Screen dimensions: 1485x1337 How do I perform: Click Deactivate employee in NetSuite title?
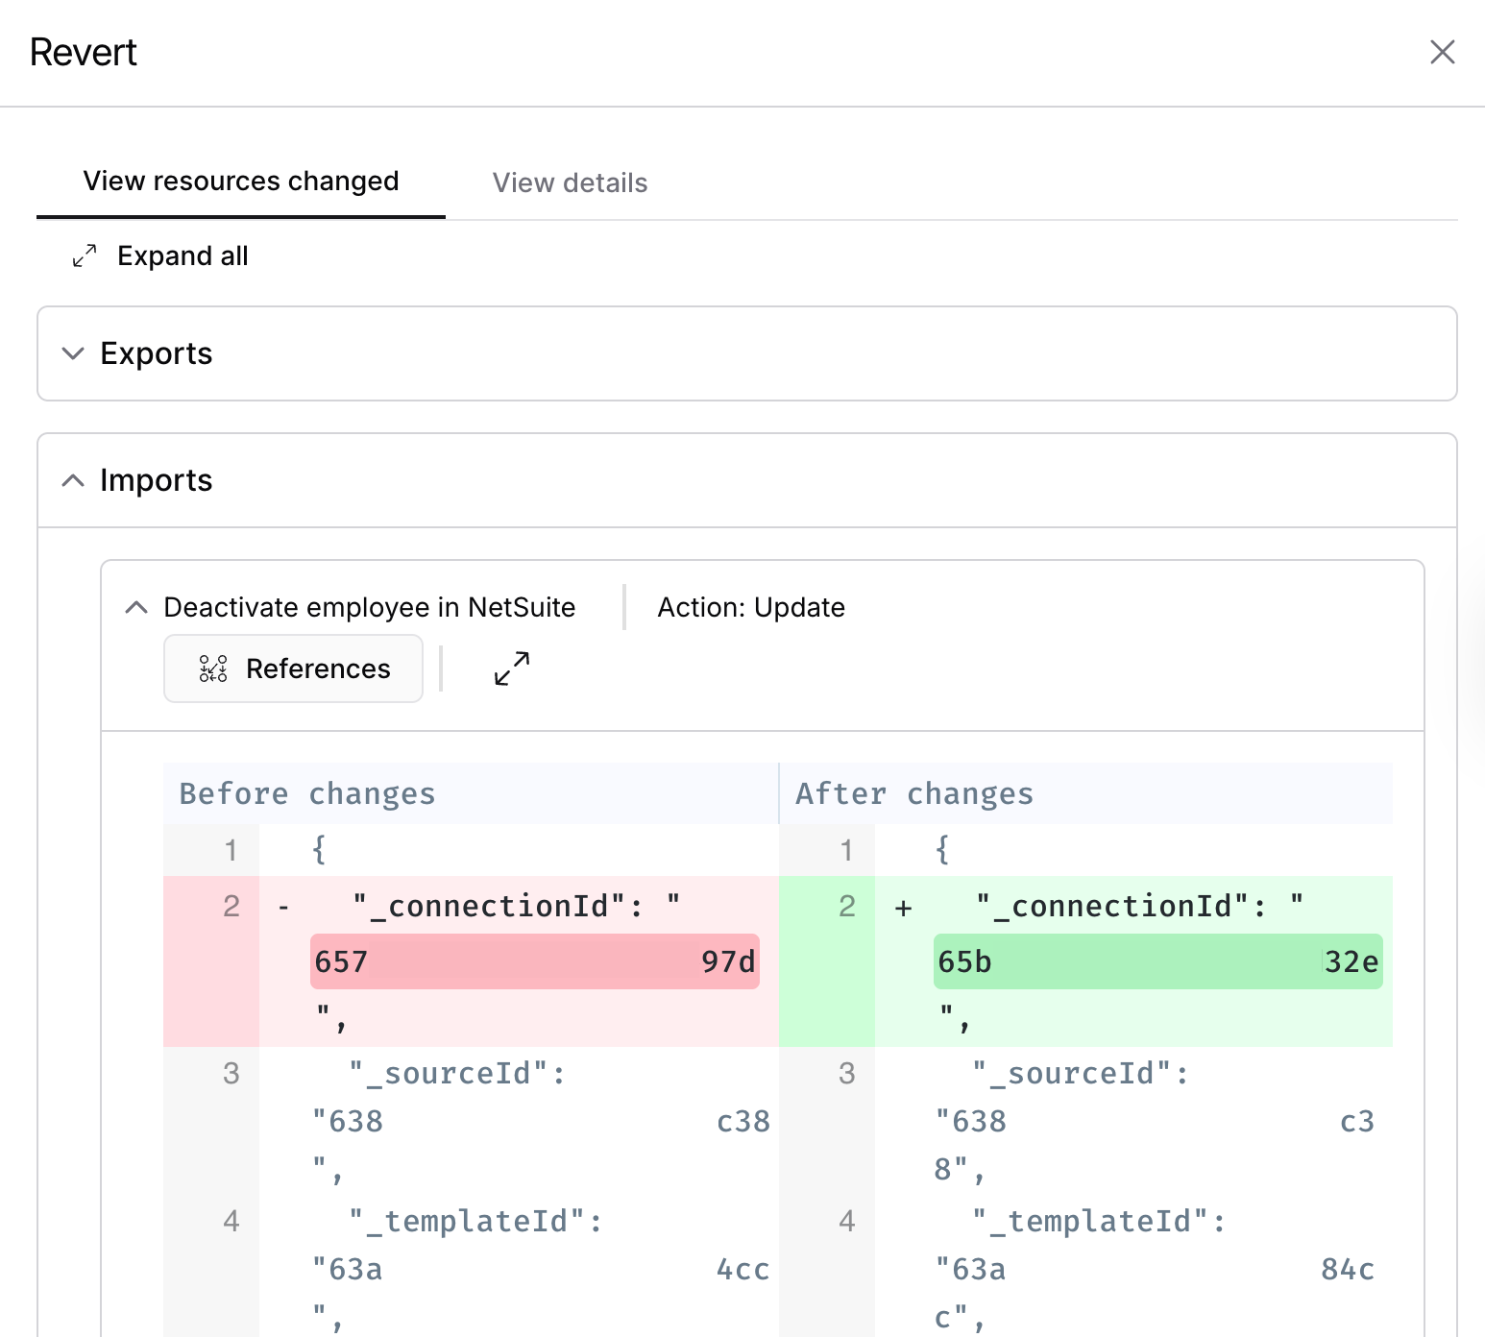coord(370,607)
